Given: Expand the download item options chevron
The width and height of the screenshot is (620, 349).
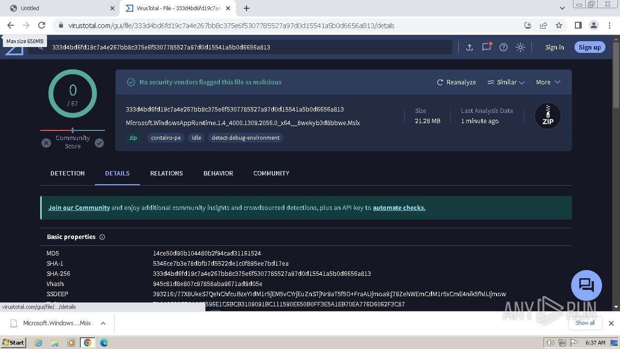Looking at the screenshot, I should click(x=103, y=323).
